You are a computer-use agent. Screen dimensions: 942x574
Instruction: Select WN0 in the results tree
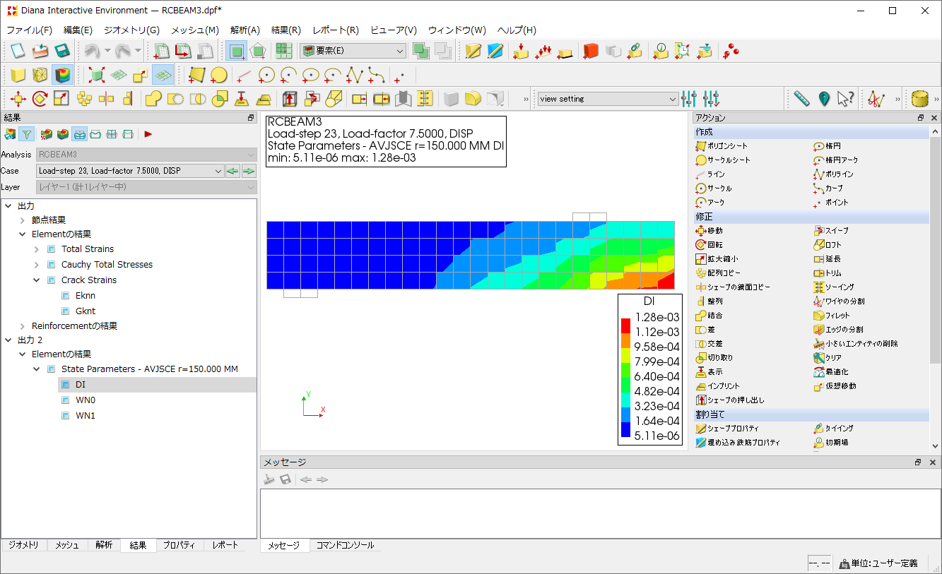tap(86, 400)
